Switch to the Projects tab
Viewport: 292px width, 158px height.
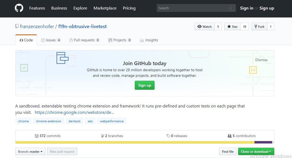(120, 40)
